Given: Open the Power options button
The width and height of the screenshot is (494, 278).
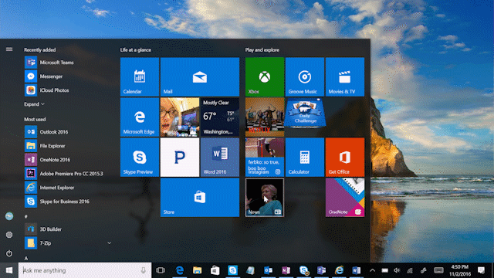Looking at the screenshot, I should 9,253.
